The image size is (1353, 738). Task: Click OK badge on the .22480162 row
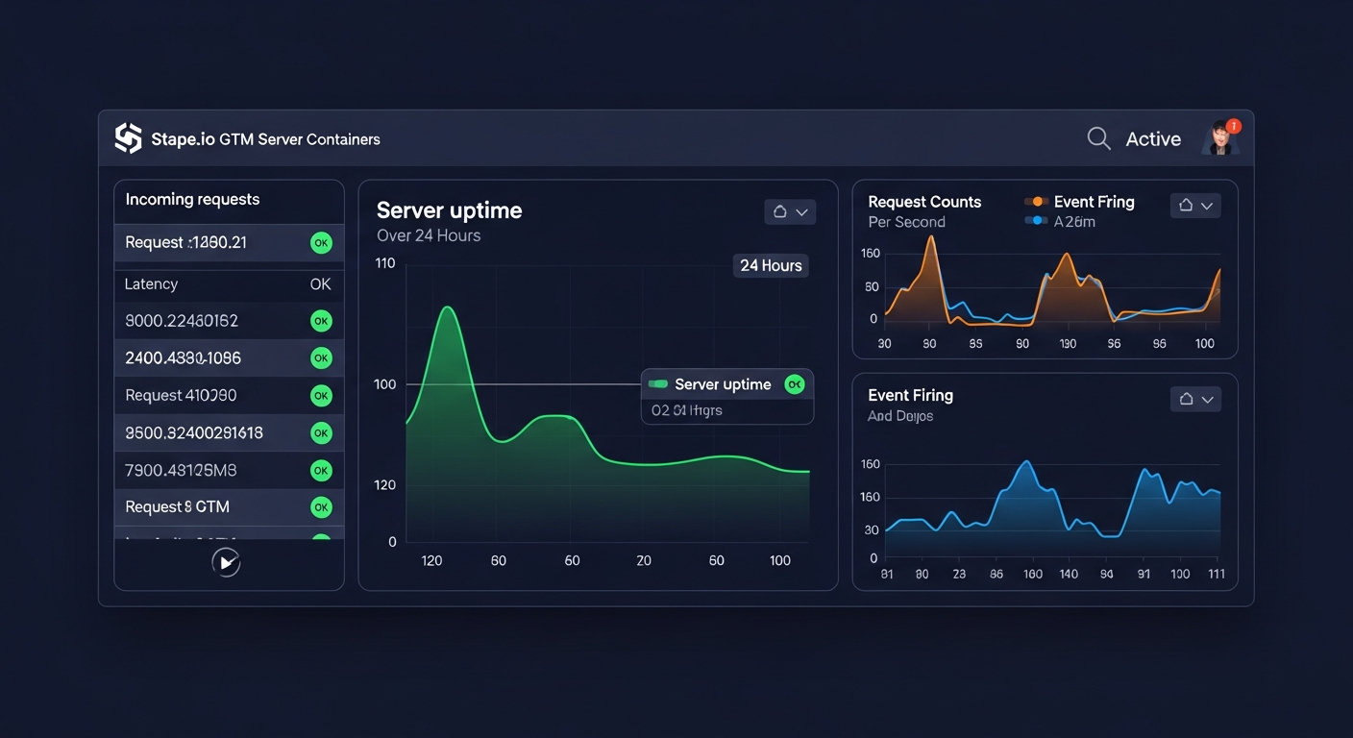(321, 321)
